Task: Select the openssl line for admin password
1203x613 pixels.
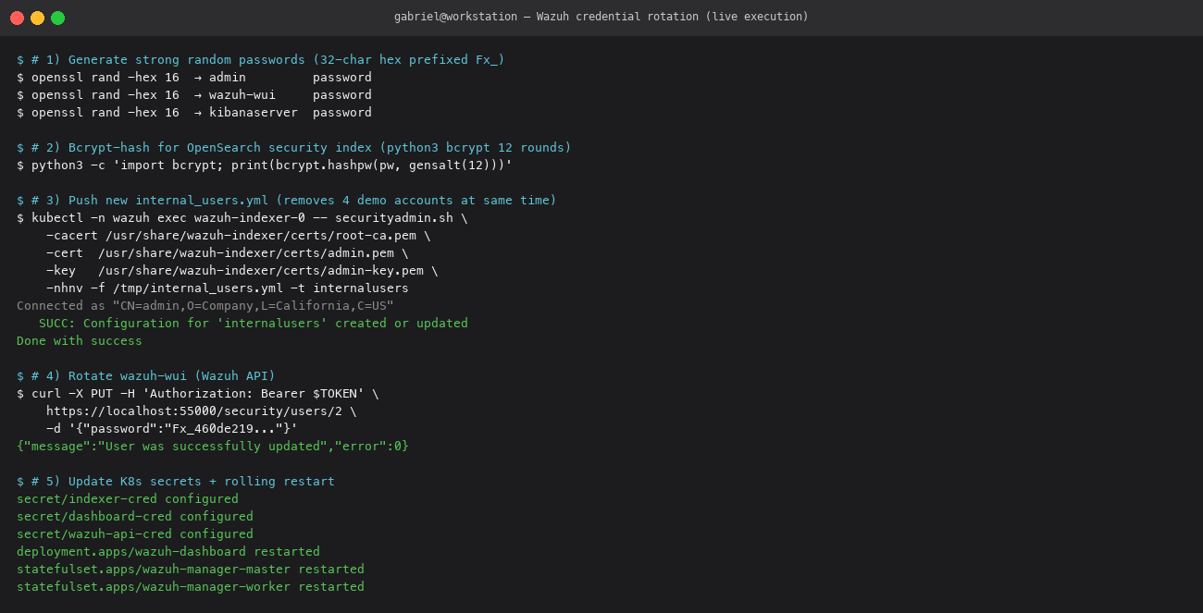Action: 194,77
